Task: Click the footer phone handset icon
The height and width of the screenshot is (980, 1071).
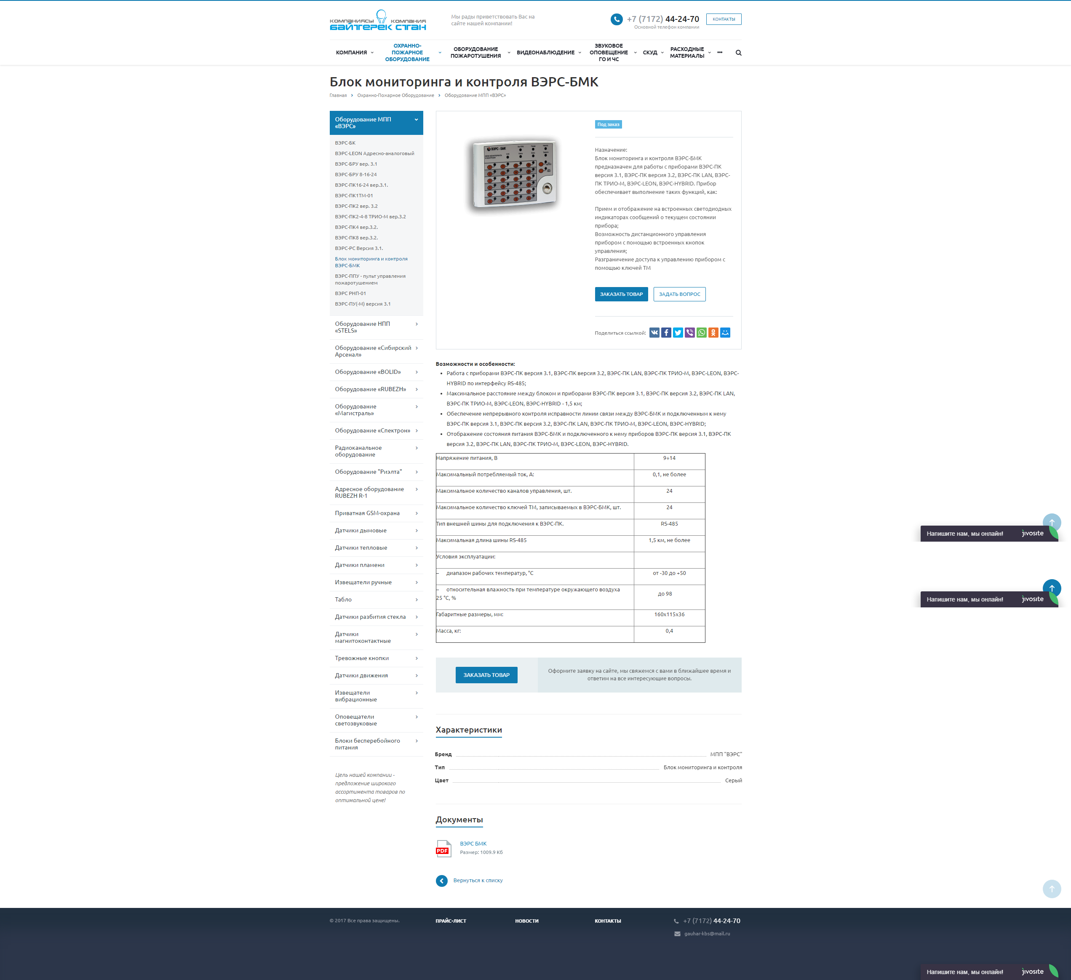Action: [676, 921]
